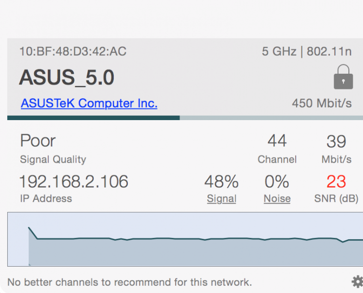The height and width of the screenshot is (293, 363).
Task: Click the underlined Signal label
Action: tap(222, 199)
